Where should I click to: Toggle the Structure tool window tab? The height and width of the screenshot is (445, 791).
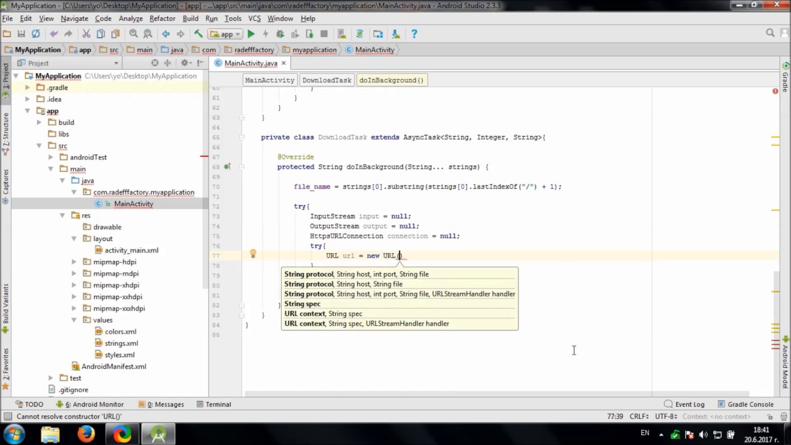[6, 133]
